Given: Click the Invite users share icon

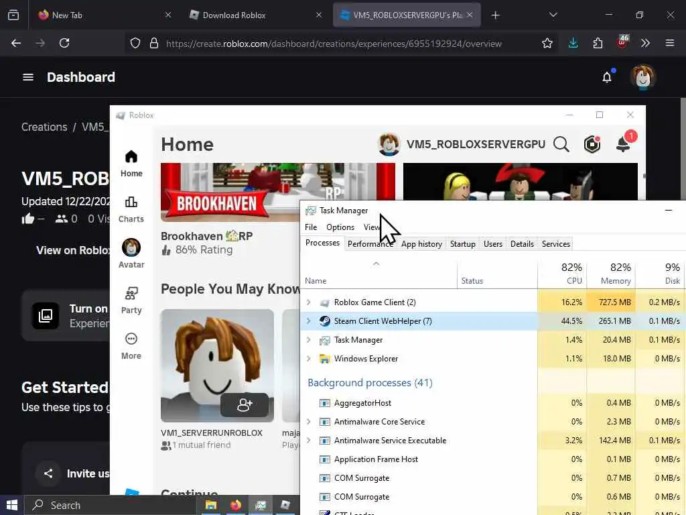Looking at the screenshot, I should pos(48,473).
